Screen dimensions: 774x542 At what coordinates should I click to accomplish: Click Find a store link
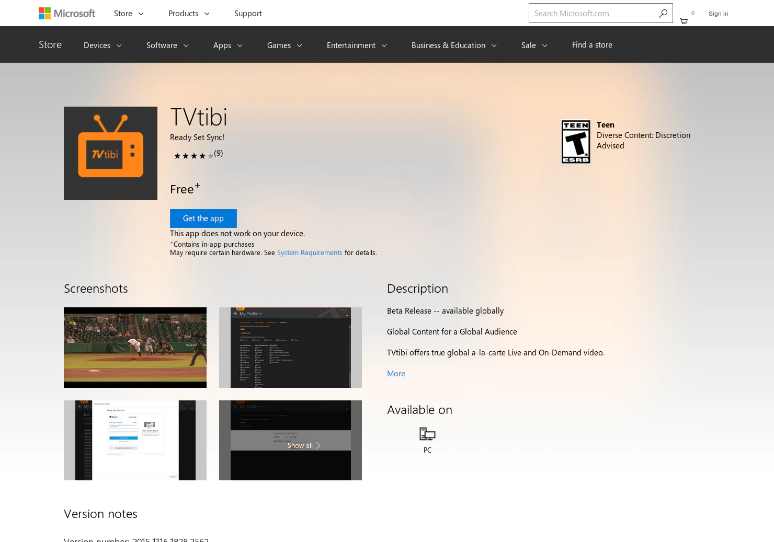point(592,45)
